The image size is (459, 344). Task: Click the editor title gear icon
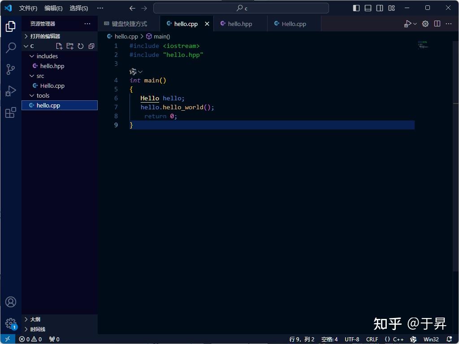coord(425,24)
